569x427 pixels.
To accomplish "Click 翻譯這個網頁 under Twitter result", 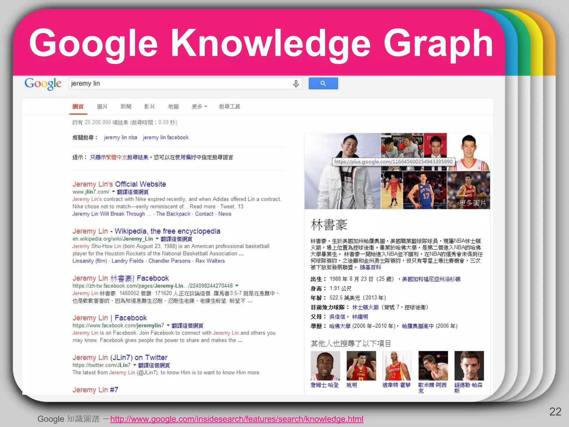I will coord(154,365).
